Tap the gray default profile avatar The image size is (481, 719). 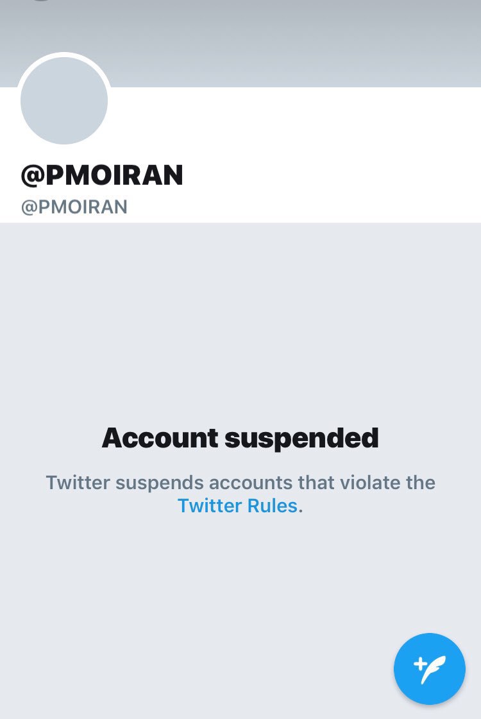[64, 101]
